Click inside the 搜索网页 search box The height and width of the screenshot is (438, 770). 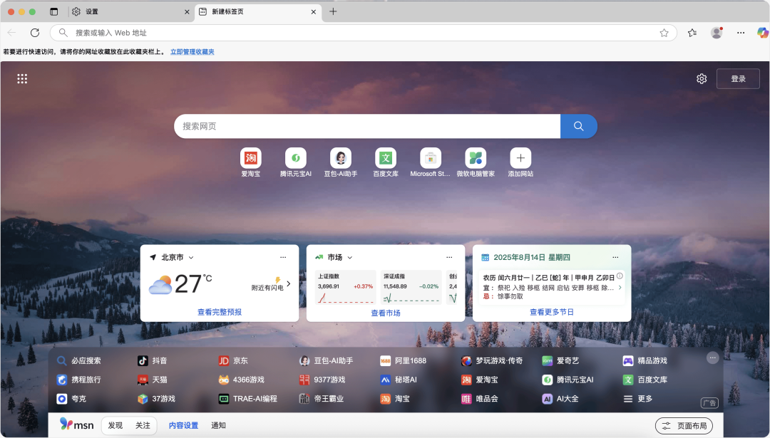tap(356, 125)
